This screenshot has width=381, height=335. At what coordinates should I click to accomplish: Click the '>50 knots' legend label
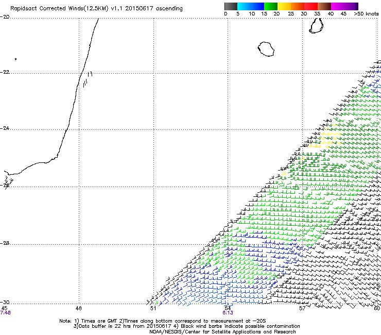tap(366, 14)
